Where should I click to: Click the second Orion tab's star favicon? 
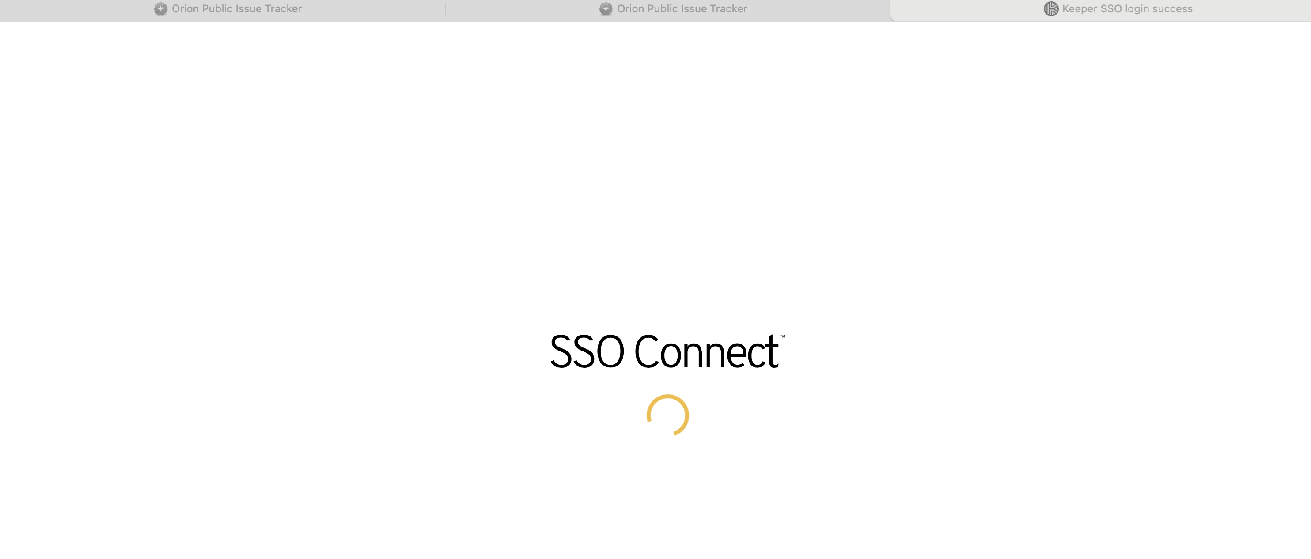point(606,9)
